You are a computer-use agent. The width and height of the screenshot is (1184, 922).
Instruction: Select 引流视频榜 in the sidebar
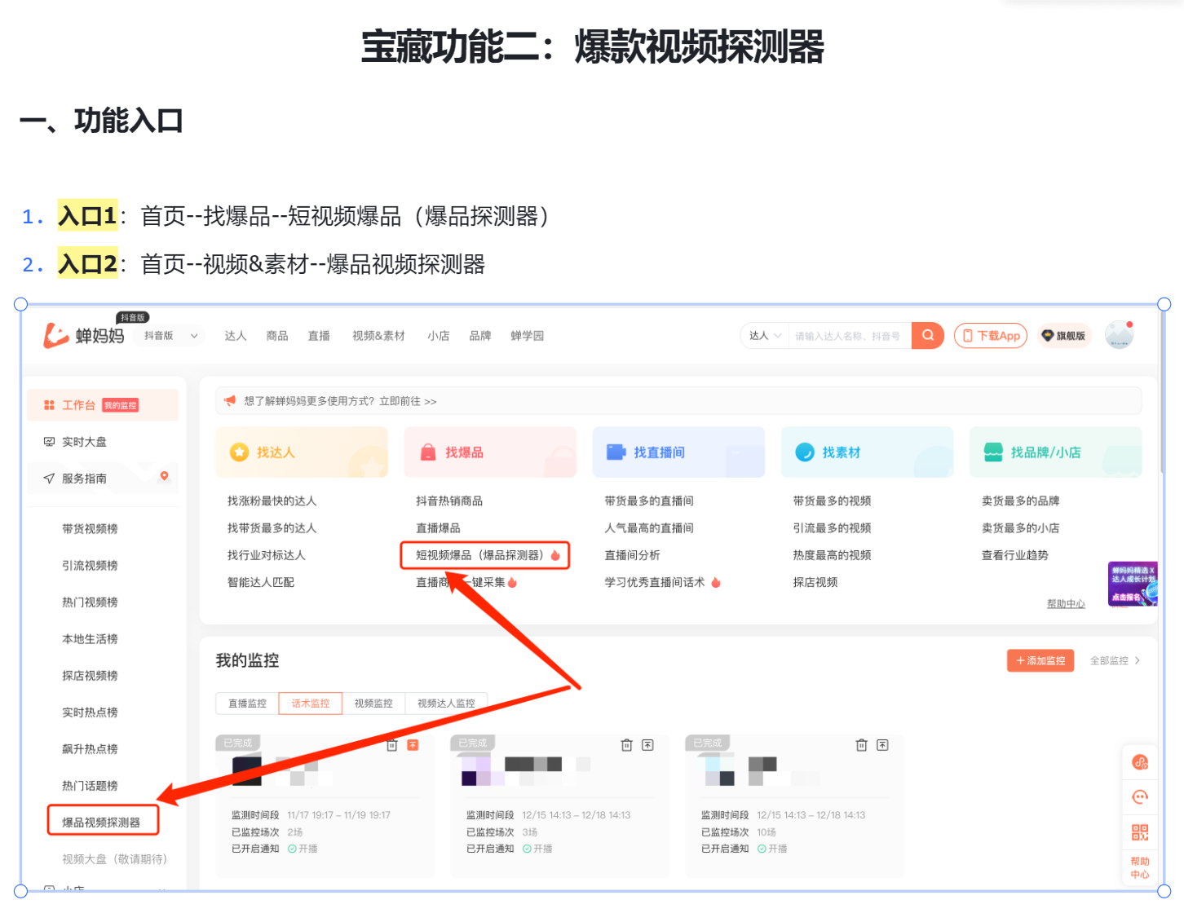point(90,566)
